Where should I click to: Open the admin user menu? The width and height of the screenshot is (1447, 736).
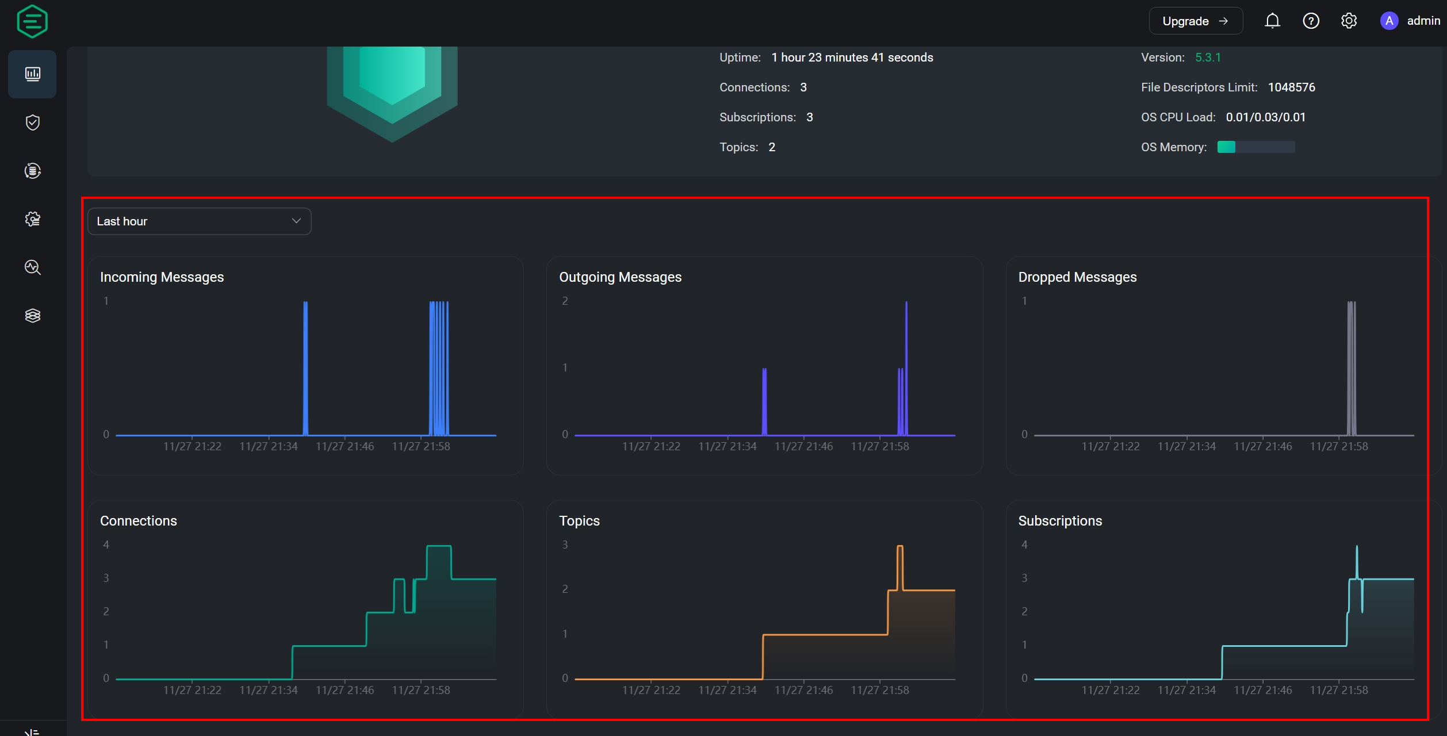pos(1423,21)
